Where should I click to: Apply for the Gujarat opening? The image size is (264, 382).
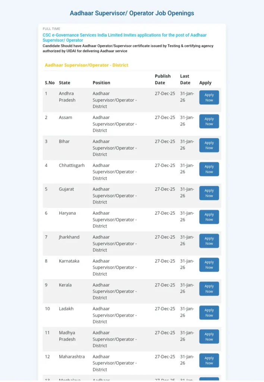[209, 193]
